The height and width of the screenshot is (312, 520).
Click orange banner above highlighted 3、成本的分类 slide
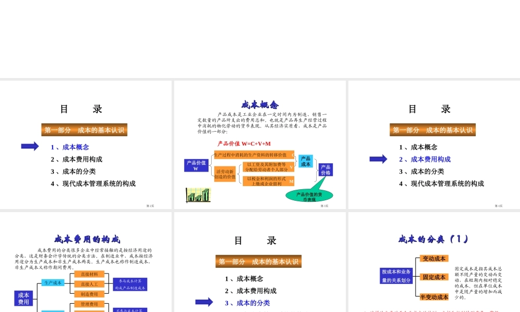tap(258, 262)
